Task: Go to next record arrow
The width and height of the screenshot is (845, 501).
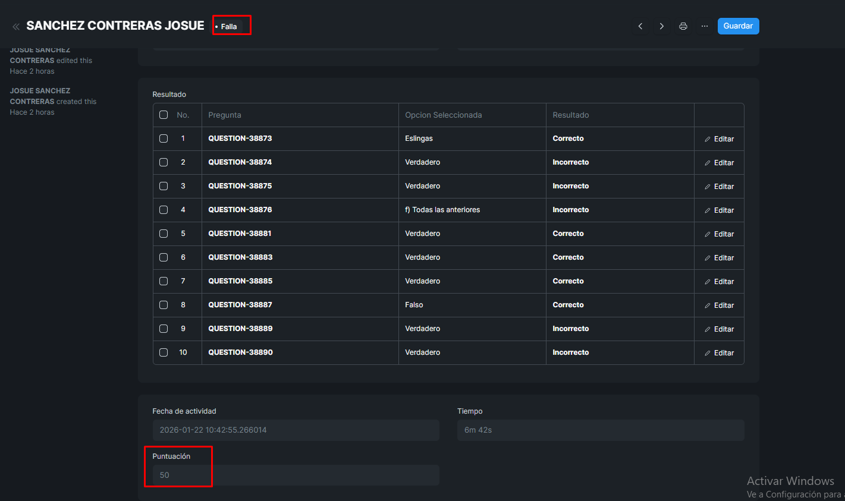Action: click(661, 26)
